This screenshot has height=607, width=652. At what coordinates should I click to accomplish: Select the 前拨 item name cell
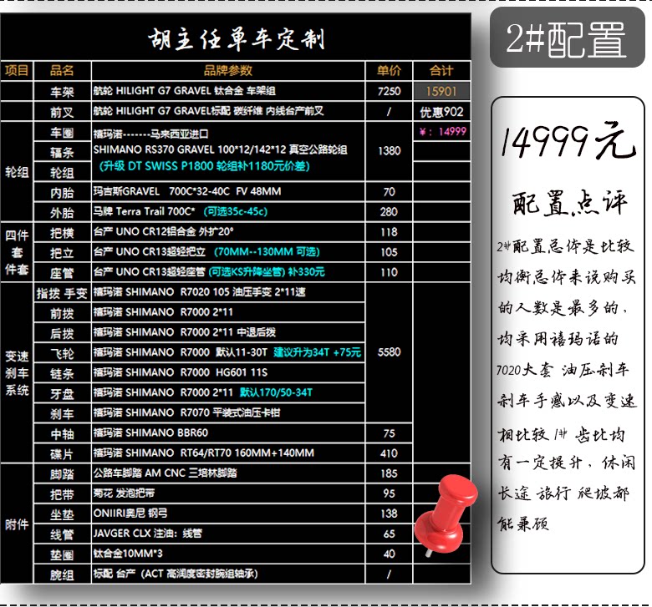pyautogui.click(x=62, y=313)
